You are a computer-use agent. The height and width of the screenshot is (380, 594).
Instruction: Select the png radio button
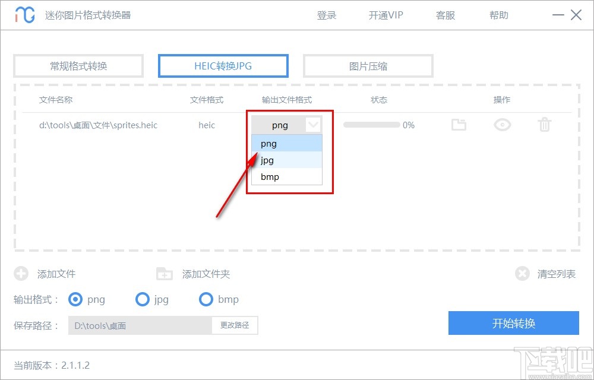coord(75,300)
